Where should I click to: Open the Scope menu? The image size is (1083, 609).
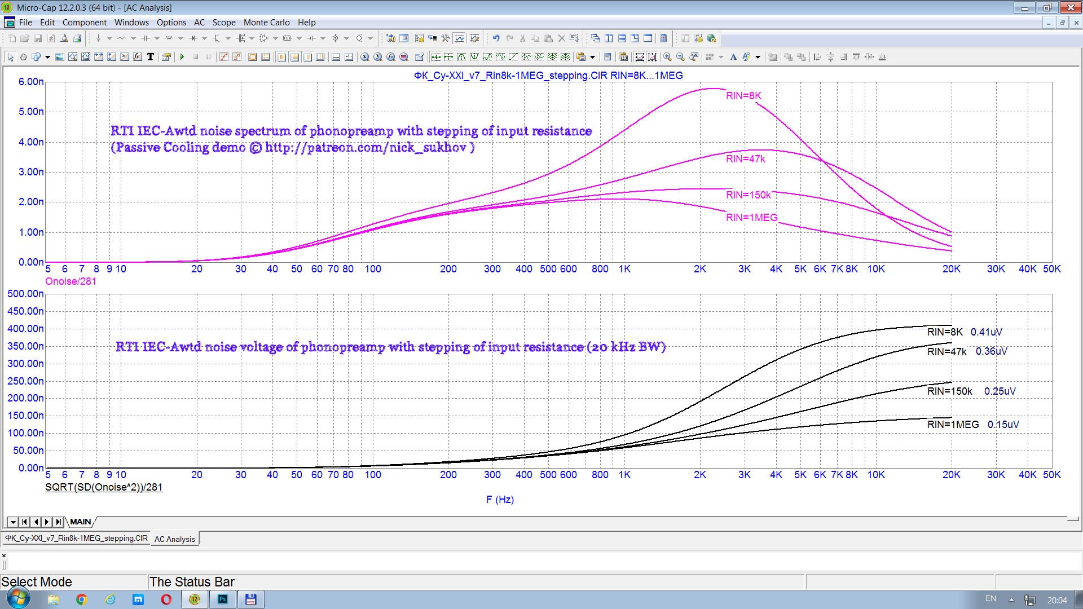click(223, 23)
